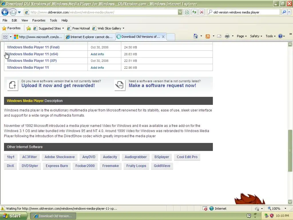Open Windows Media Player 11 (XP) link

(32, 61)
